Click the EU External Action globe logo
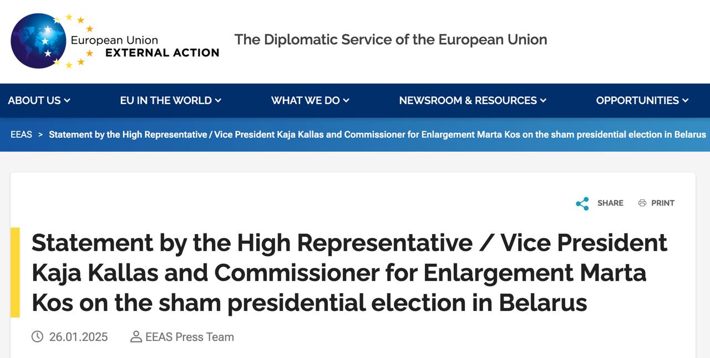The height and width of the screenshot is (358, 710). 39,41
